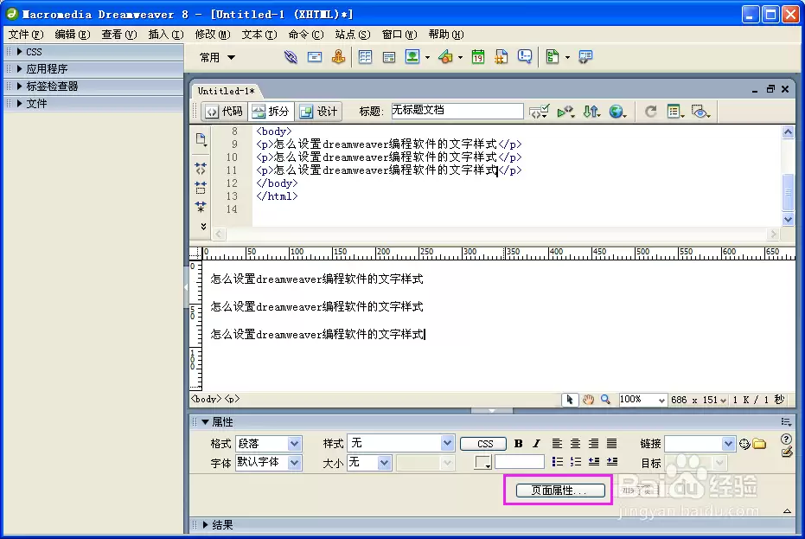This screenshot has width=805, height=539.
Task: Click the 页面属性... button
Action: pos(560,491)
